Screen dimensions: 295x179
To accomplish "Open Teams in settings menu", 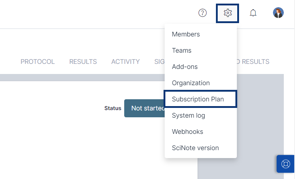I will [182, 51].
